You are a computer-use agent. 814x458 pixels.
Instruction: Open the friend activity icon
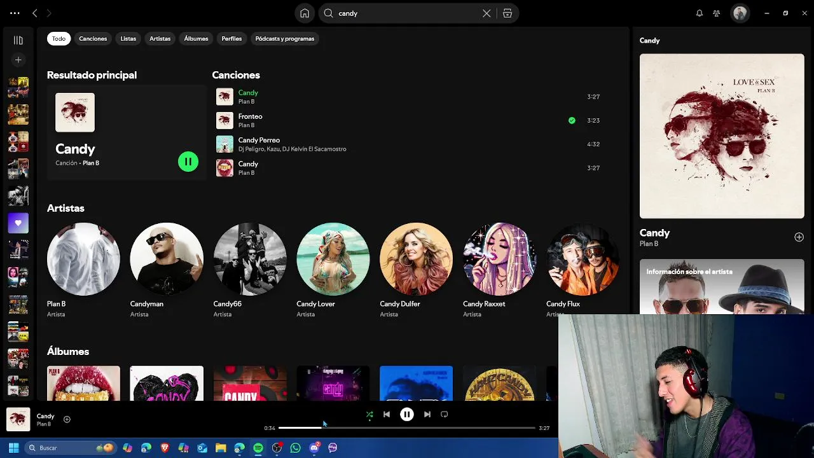717,13
